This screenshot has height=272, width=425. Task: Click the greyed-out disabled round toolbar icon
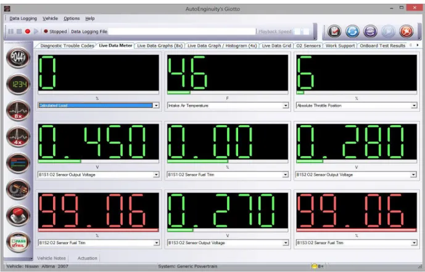[389, 31]
